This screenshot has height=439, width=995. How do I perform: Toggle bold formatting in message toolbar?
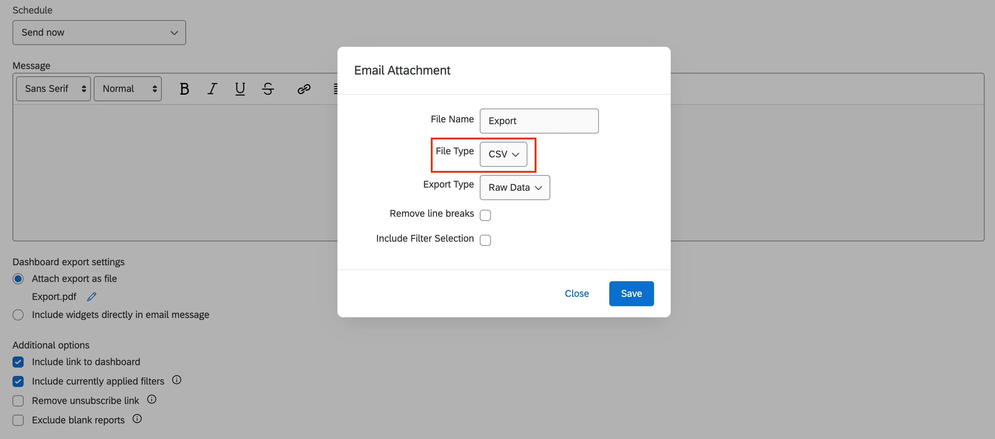tap(184, 89)
